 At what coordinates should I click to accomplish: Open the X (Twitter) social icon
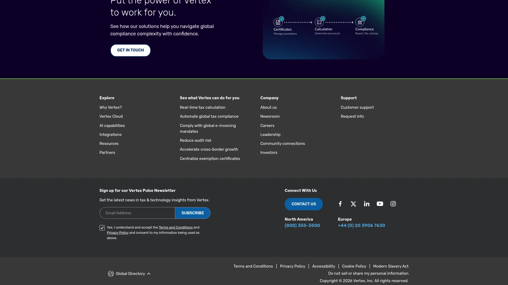coord(353,204)
